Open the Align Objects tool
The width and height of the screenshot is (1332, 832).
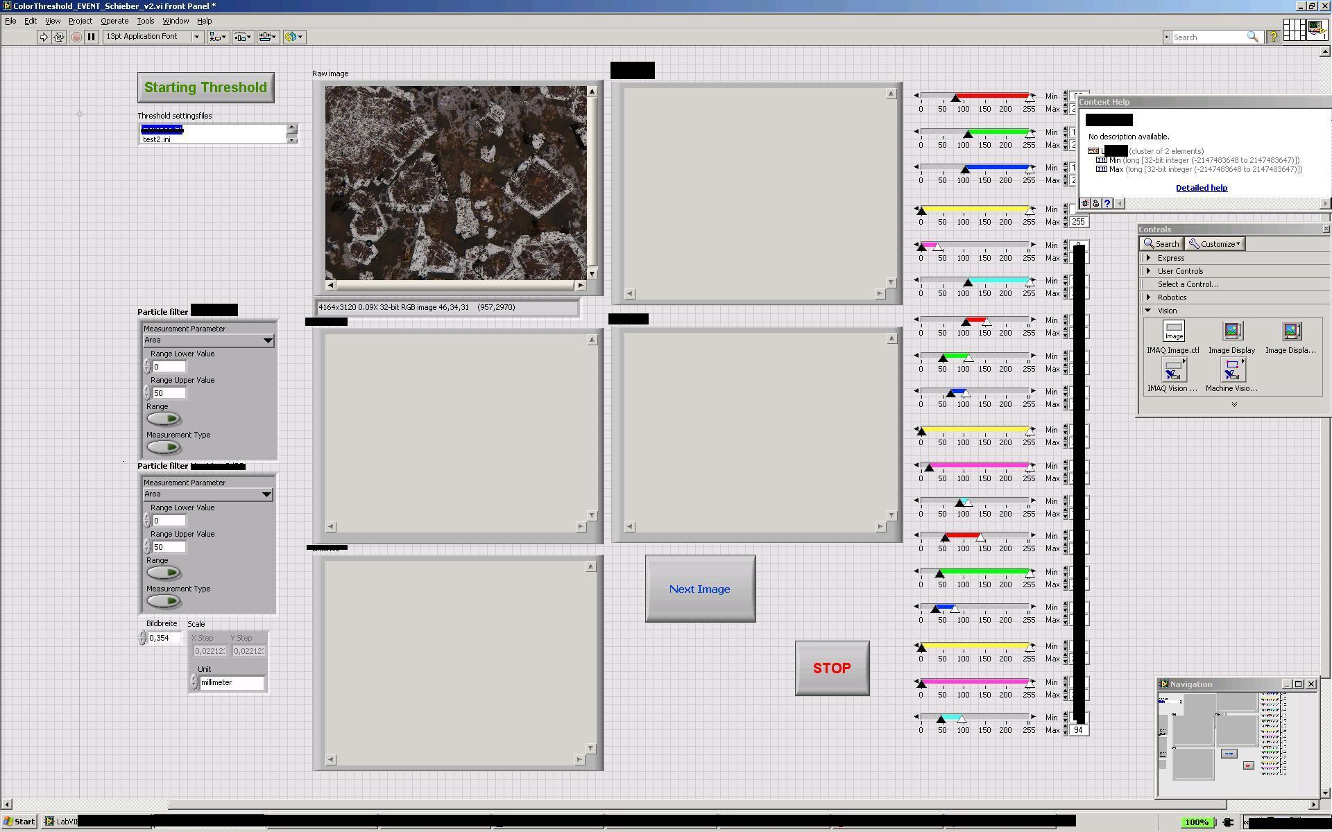218,37
